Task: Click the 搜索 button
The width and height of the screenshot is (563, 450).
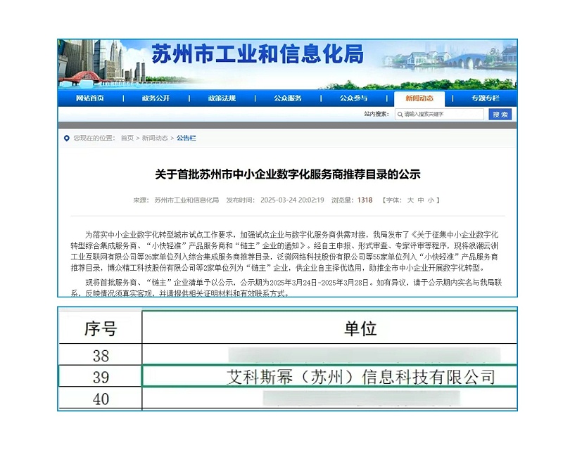Action: [500, 115]
